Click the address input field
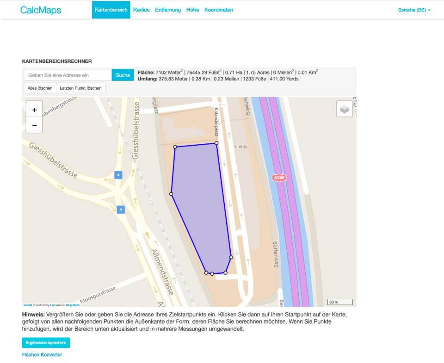Screen dimensions: 444x363 [x=65, y=74]
